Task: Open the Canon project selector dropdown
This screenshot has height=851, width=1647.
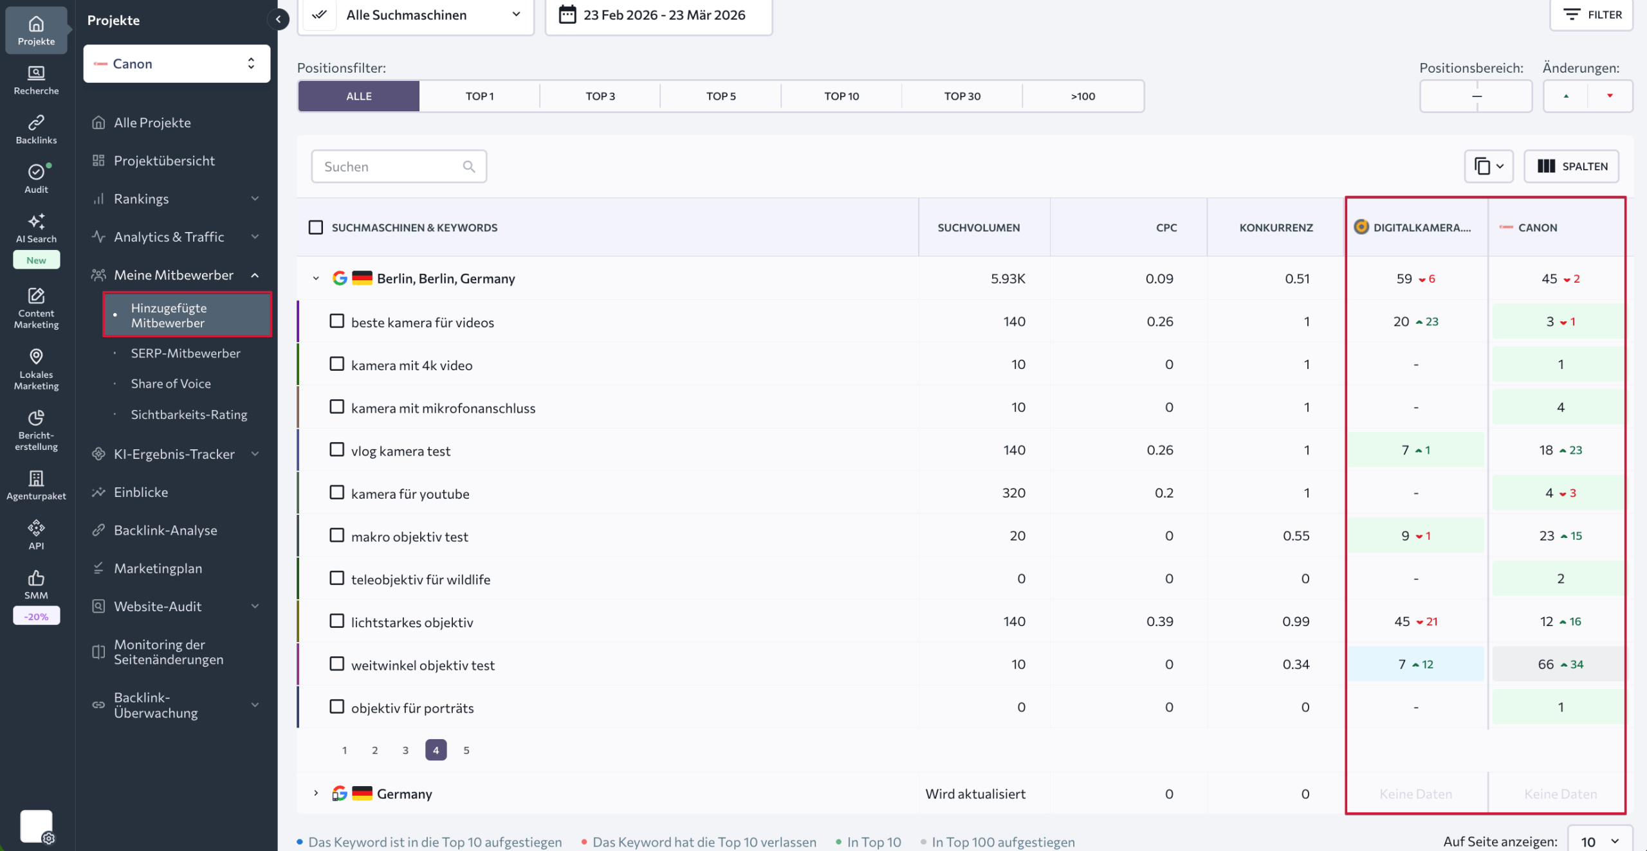Action: click(x=176, y=64)
